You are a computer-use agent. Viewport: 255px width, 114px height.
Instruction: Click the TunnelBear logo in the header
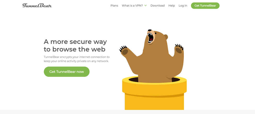coord(37,5)
